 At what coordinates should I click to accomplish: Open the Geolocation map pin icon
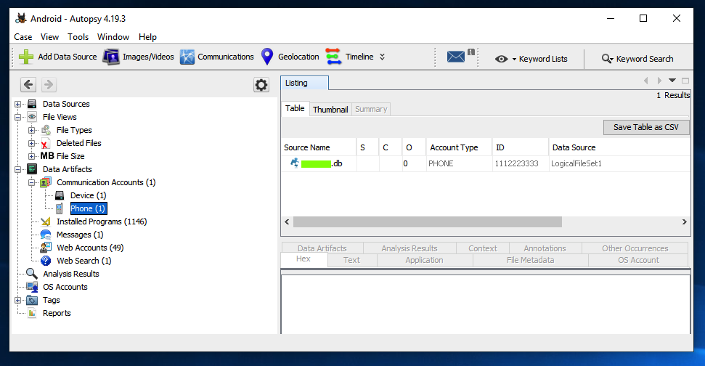[x=267, y=57]
